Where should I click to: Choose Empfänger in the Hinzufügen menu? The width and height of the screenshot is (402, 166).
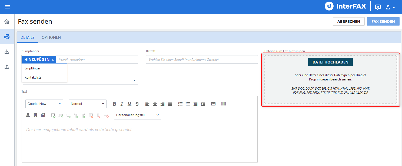(32, 68)
